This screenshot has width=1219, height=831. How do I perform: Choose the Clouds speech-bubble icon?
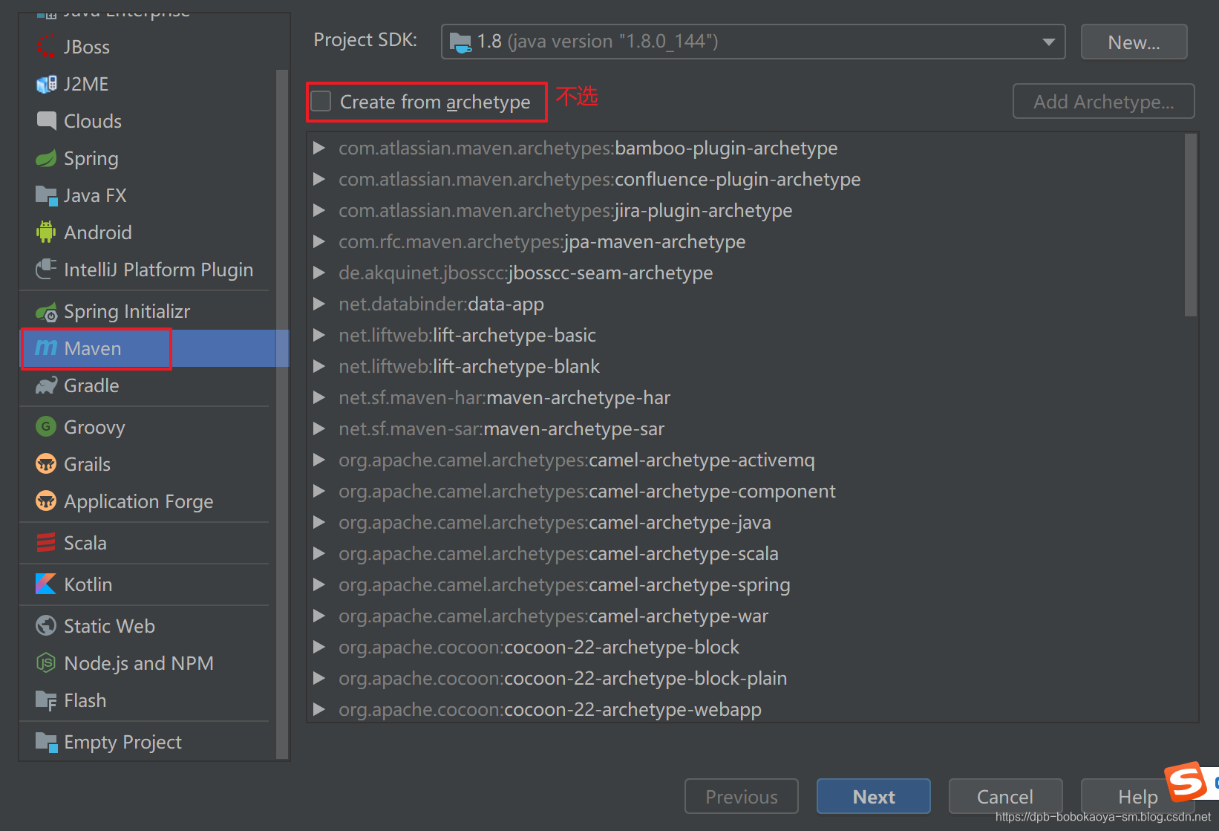click(x=46, y=120)
